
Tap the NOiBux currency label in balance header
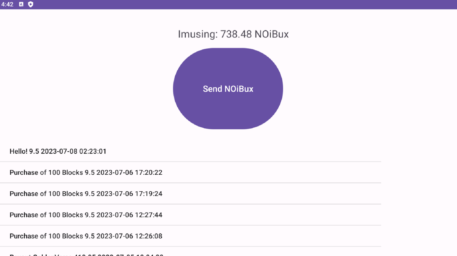[272, 34]
